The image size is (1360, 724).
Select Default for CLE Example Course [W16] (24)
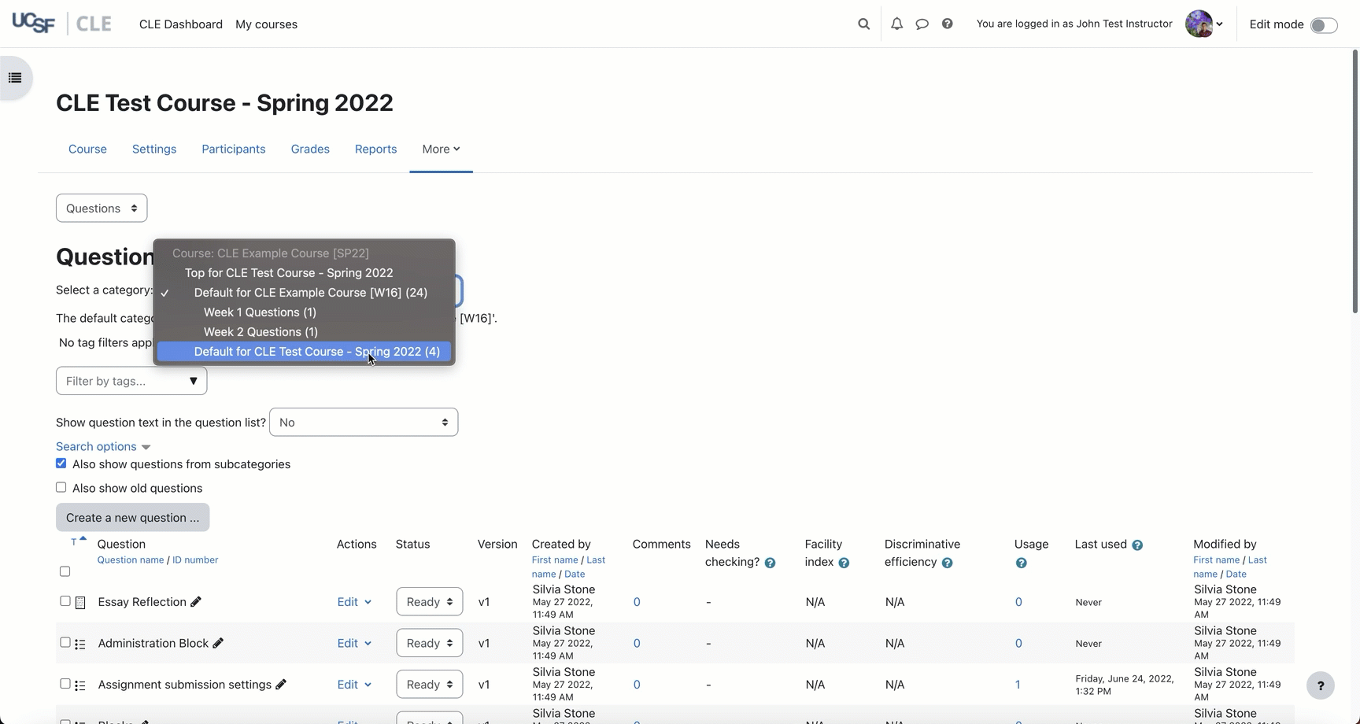click(304, 293)
